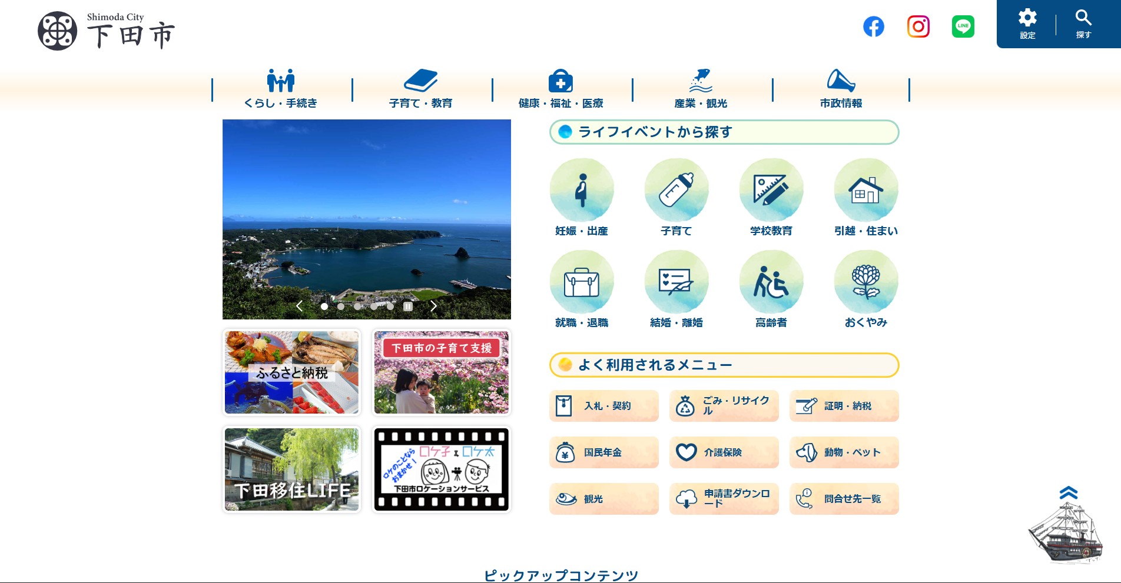The width and height of the screenshot is (1121, 583).
Task: Show the previous slide in the carousel
Action: tap(300, 306)
